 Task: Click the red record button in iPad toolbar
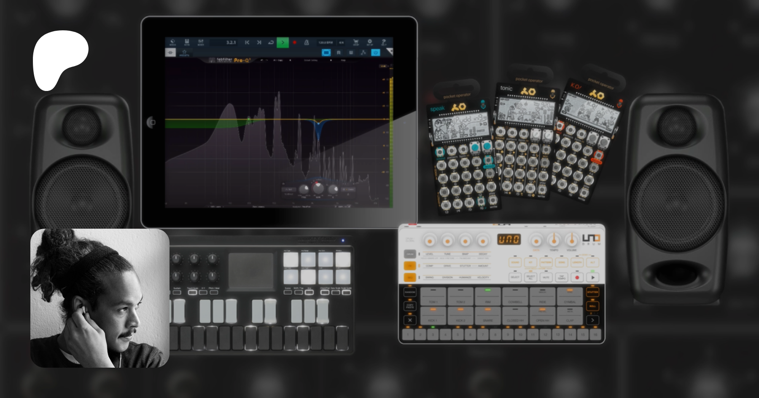pos(294,43)
